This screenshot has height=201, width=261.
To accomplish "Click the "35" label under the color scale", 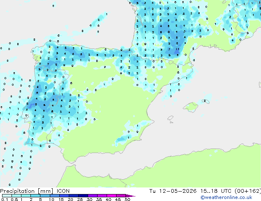I will pos(99,199).
